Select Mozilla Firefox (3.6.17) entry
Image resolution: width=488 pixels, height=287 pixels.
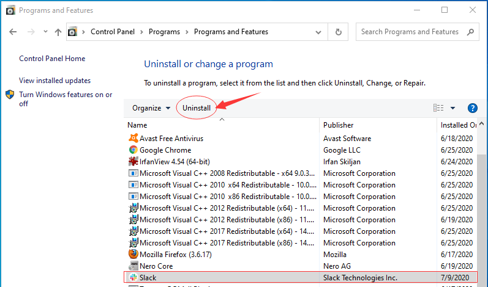[176, 255]
